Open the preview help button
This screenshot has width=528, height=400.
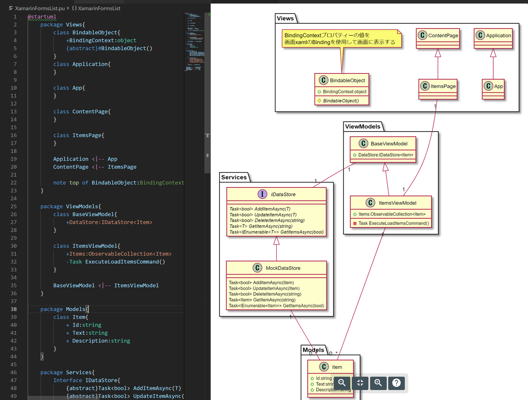coord(396,382)
